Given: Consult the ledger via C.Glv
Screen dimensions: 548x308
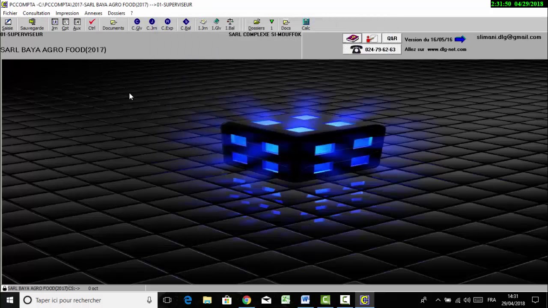Looking at the screenshot, I should point(137,25).
